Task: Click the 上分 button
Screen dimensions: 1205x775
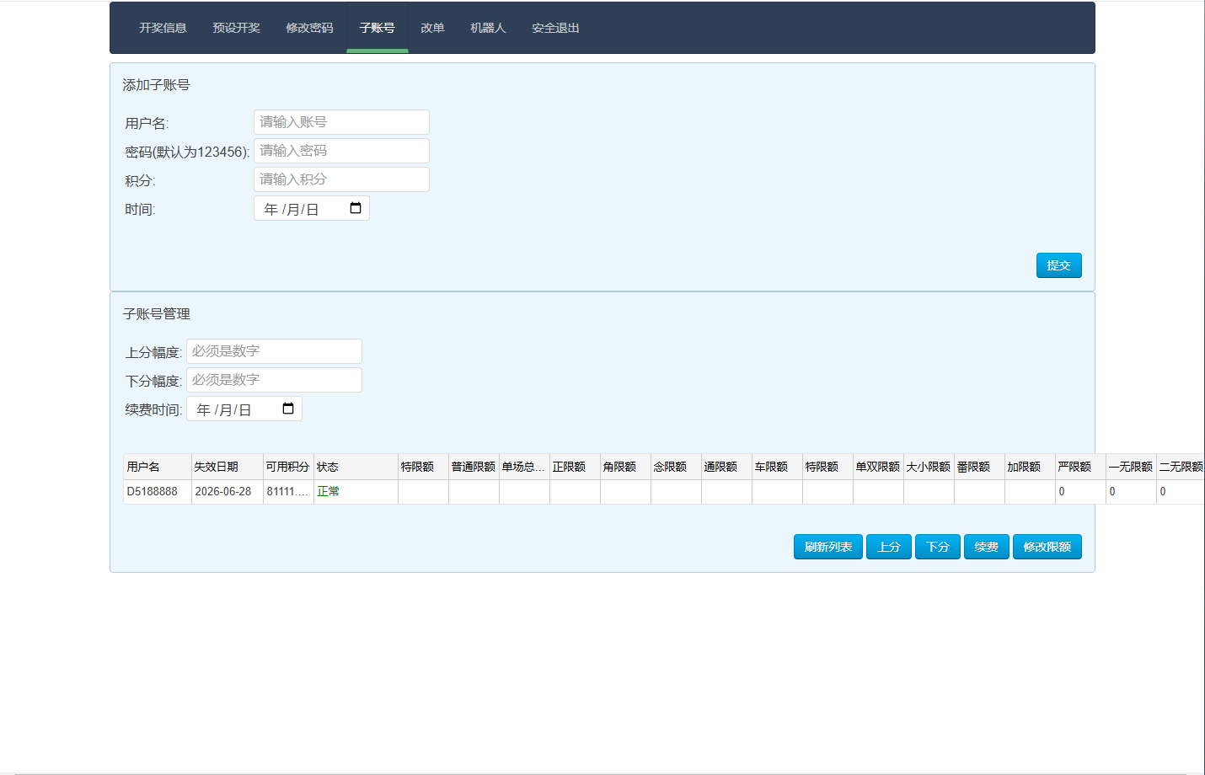Action: tap(888, 547)
